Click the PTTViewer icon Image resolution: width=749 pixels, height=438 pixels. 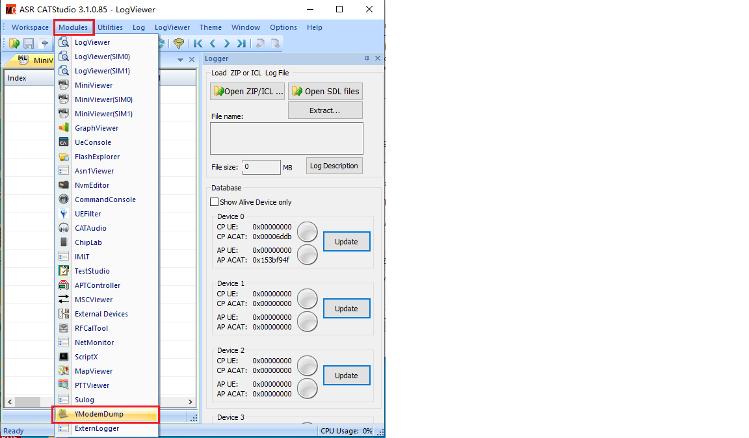[64, 385]
